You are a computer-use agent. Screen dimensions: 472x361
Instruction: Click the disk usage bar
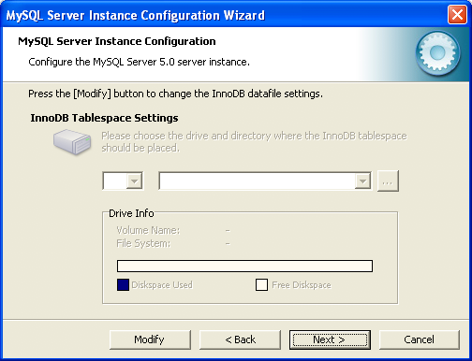click(x=244, y=267)
